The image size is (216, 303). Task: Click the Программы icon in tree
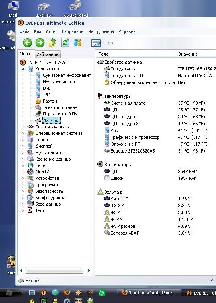30,185
